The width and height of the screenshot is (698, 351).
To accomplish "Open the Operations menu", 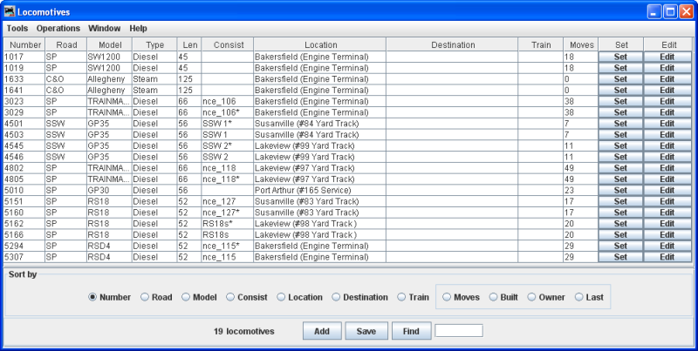I will pos(58,28).
